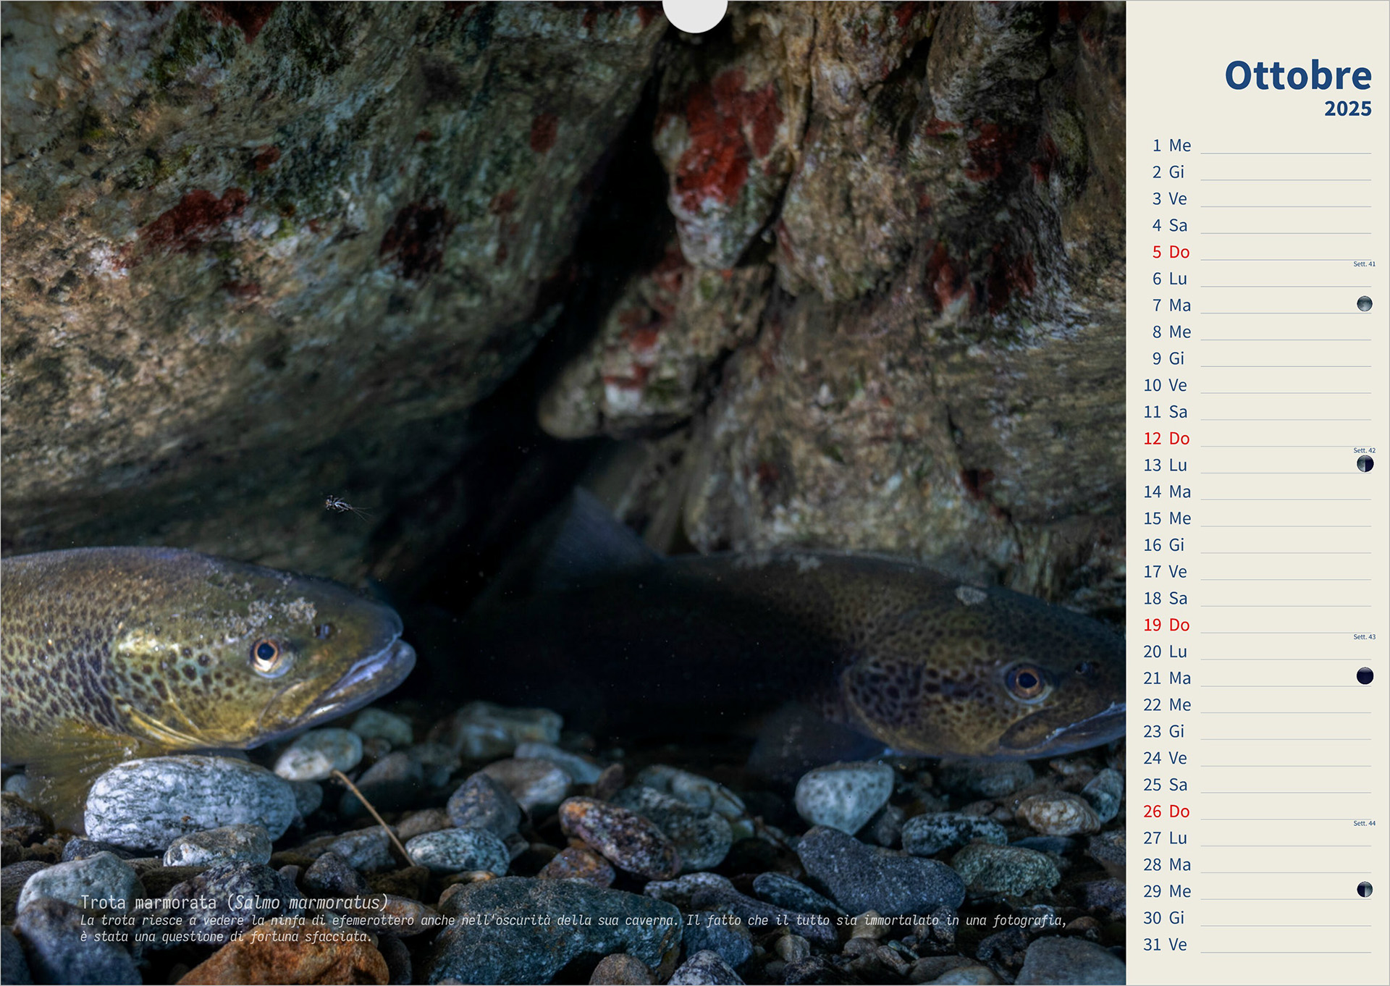Viewport: 1390px width, 986px height.
Task: Select the red Sunday 26 Do
Action: tap(1258, 812)
